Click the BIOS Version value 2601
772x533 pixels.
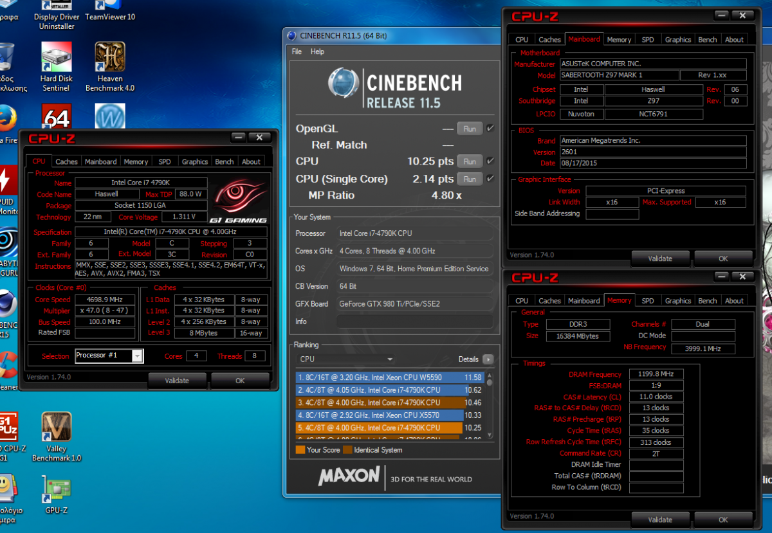tap(652, 152)
